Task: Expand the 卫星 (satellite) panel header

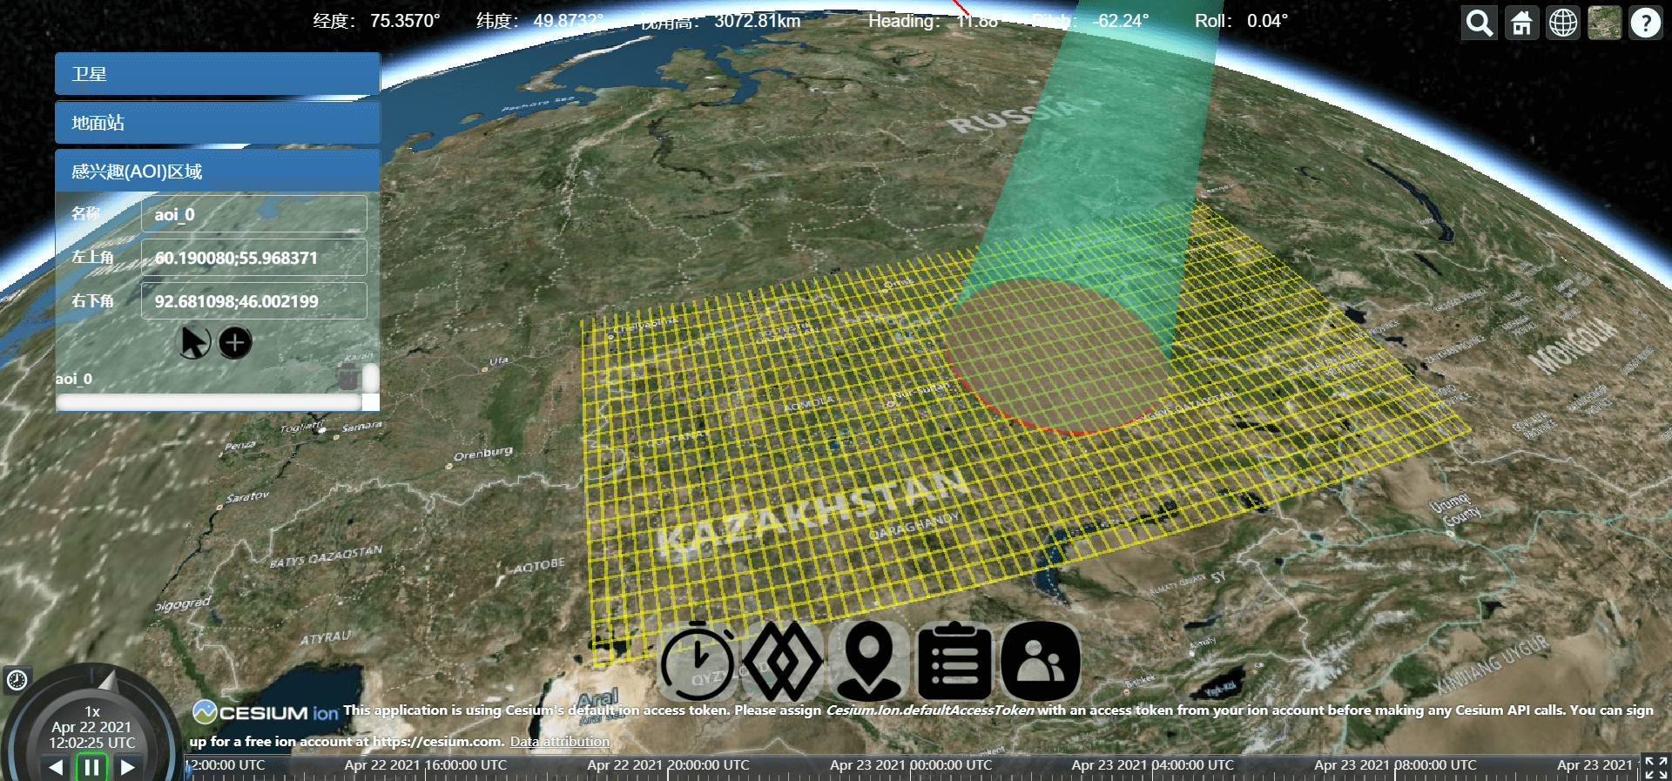Action: (x=218, y=74)
